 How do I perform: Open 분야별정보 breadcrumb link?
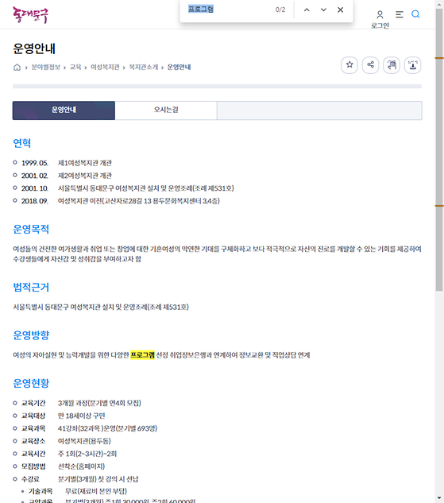46,67
